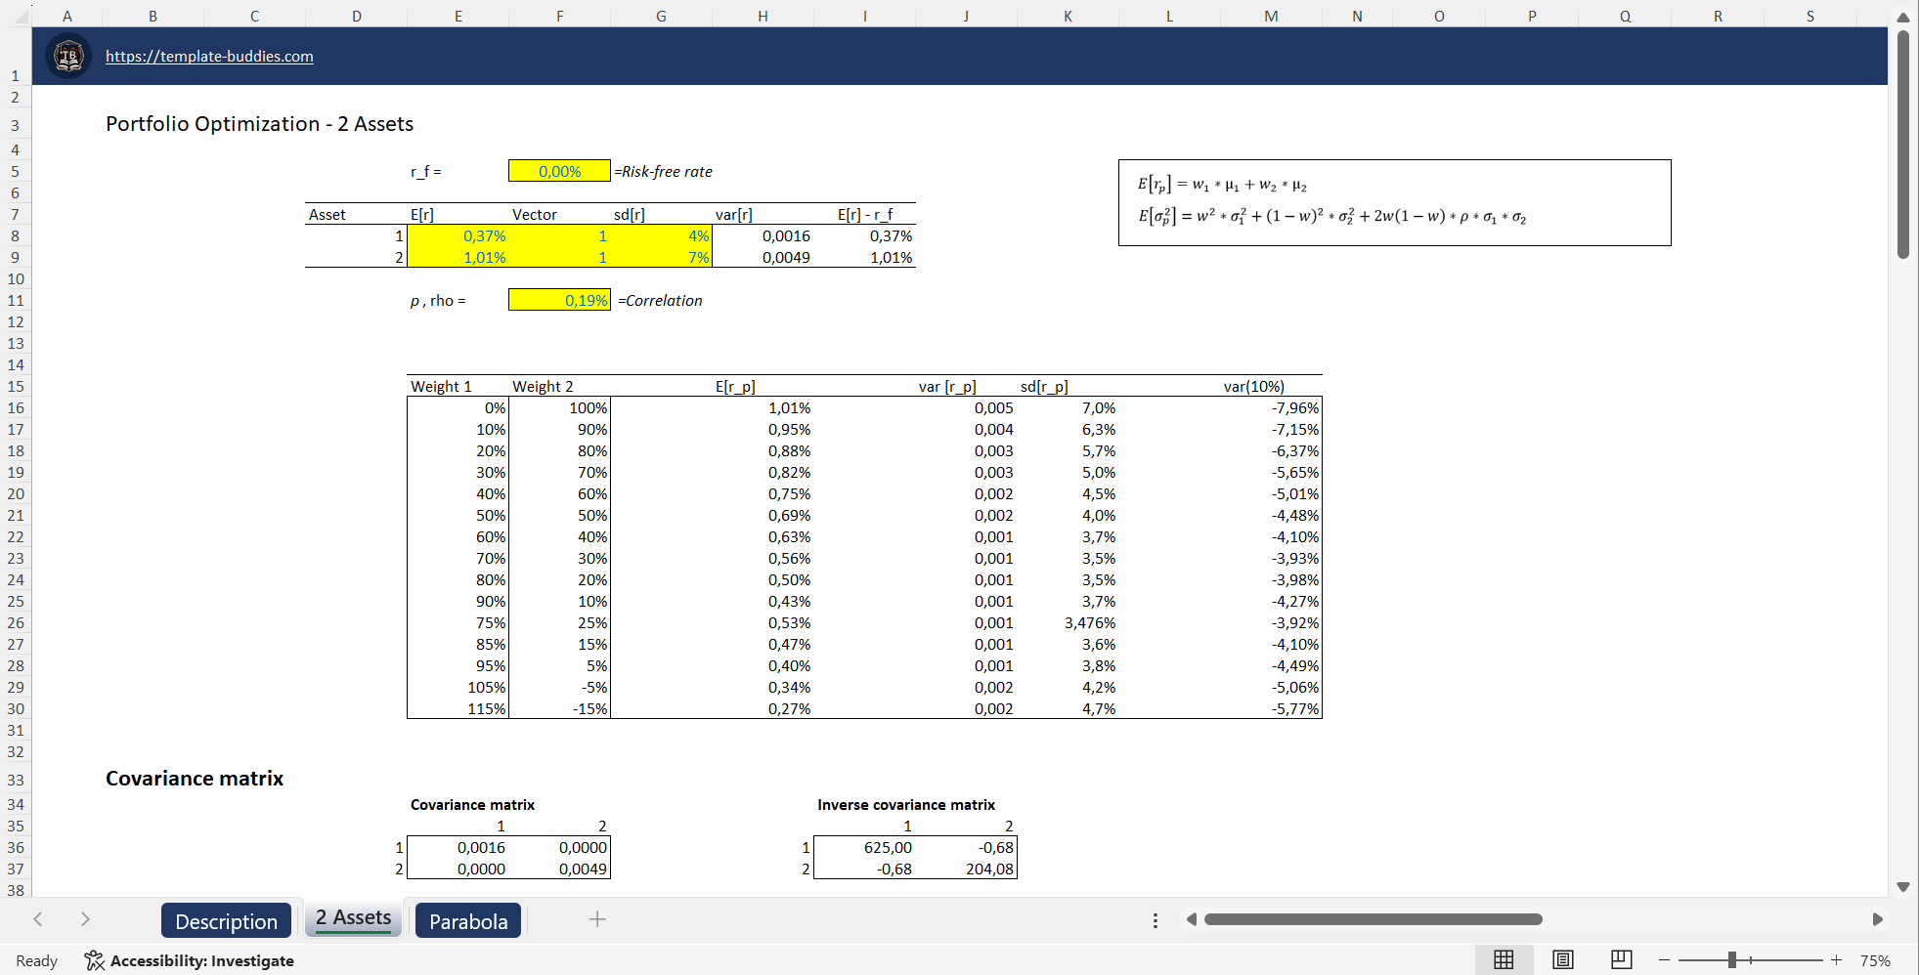Viewport: 1919px width, 975px height.
Task: Select asset 2 sd[r] cell 7%
Action: (661, 257)
